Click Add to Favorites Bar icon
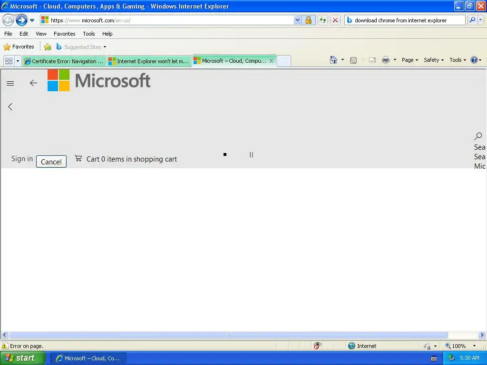The width and height of the screenshot is (487, 365). [x=48, y=47]
